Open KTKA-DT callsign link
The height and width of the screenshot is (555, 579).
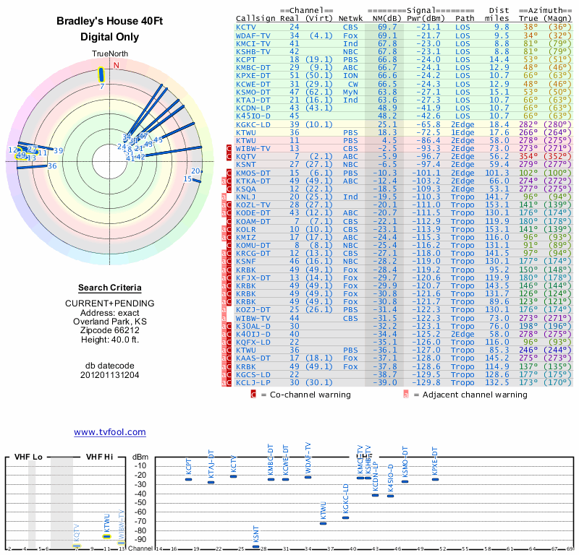coord(253,181)
